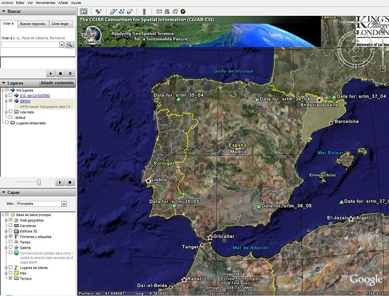
Task: Click the search magnifier button
Action: click(x=70, y=44)
